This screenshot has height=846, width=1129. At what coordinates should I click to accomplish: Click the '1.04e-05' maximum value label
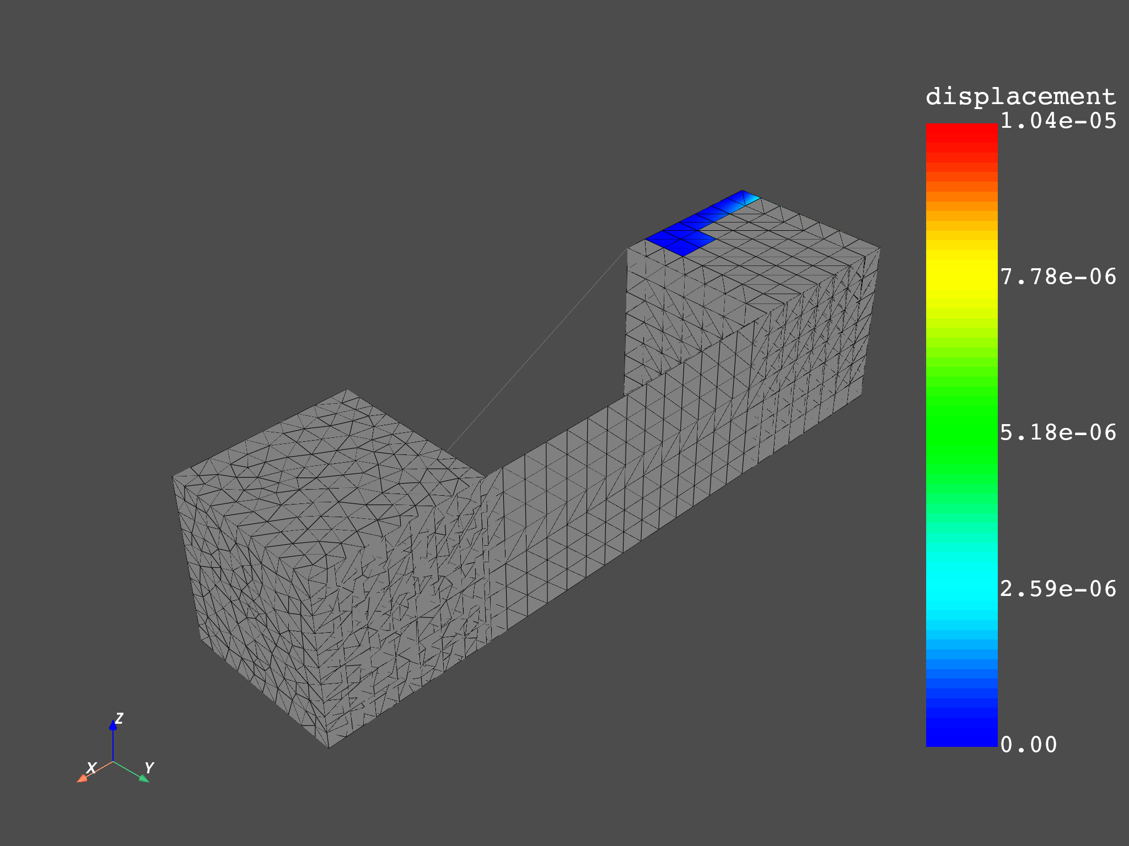click(1058, 121)
